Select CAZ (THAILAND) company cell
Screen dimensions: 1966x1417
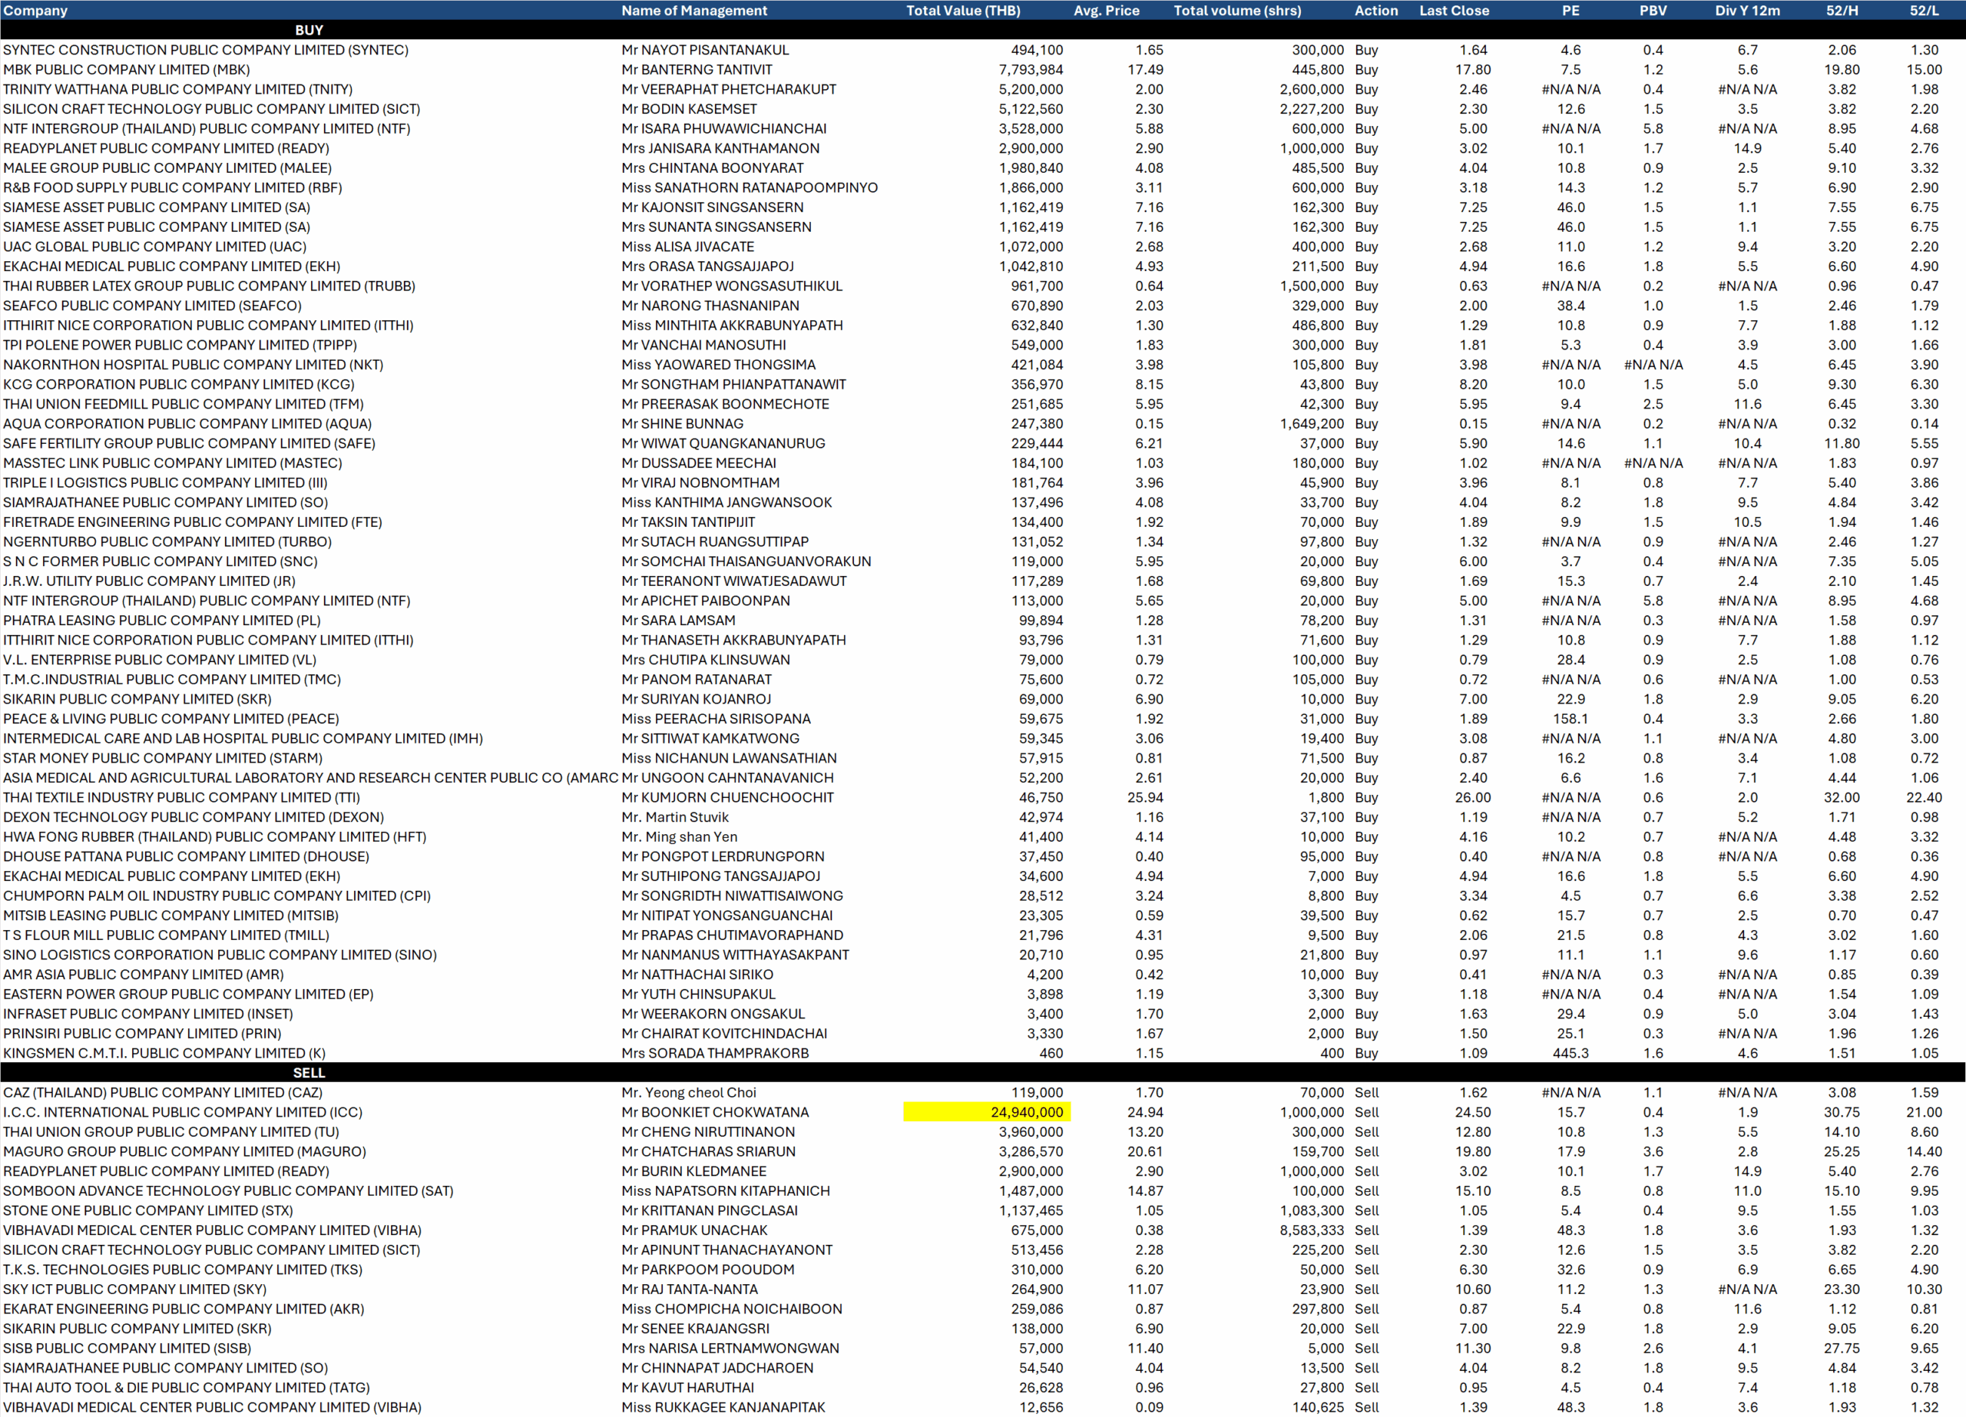tap(162, 1093)
